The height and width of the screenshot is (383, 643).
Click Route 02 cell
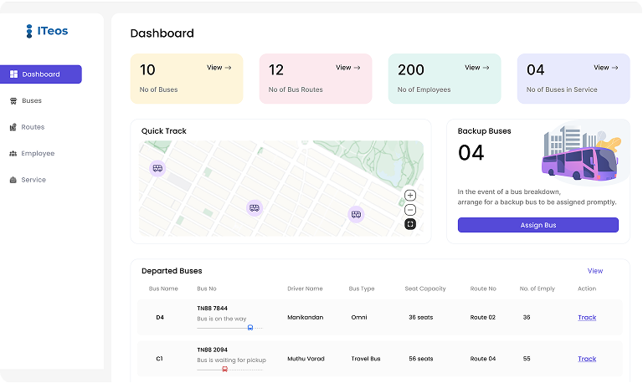coord(482,318)
